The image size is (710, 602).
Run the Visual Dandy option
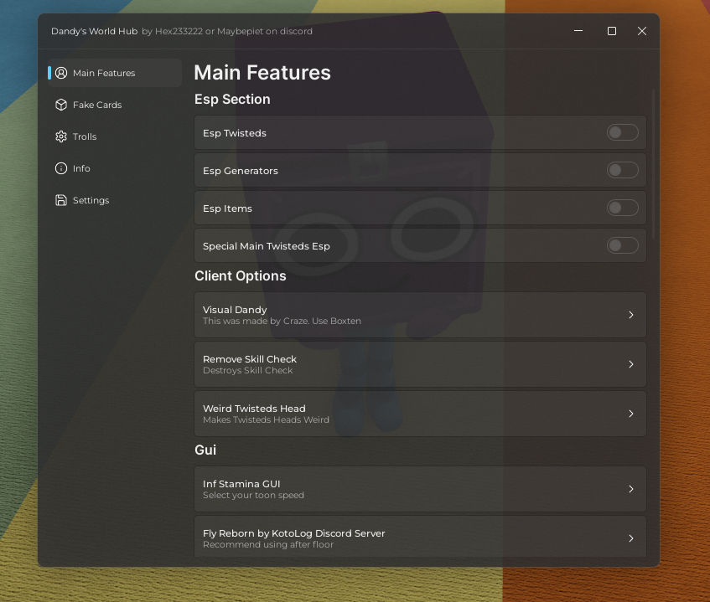pos(420,315)
